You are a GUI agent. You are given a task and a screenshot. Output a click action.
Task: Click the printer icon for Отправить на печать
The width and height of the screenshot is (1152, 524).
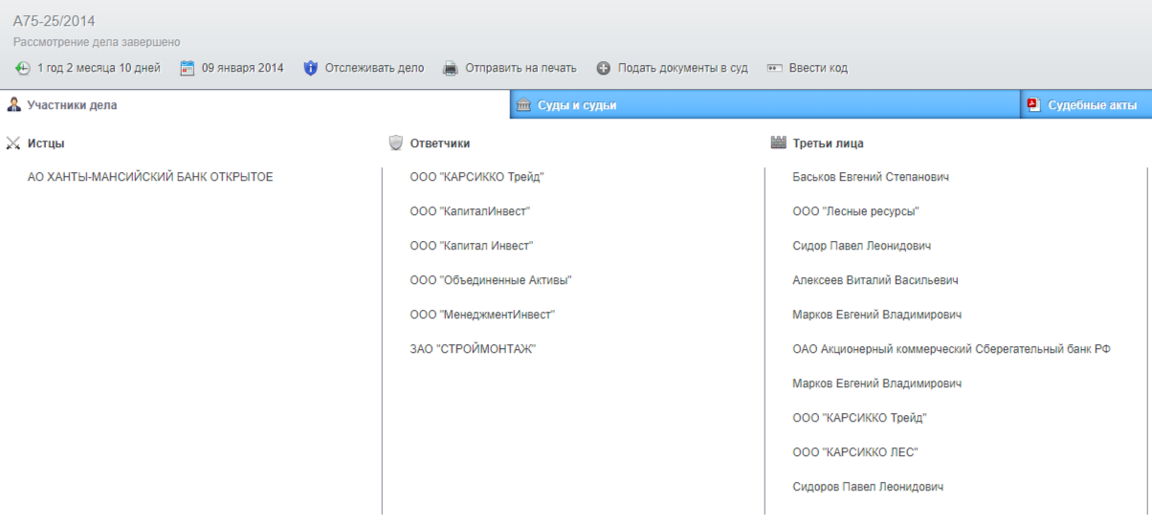coord(451,68)
